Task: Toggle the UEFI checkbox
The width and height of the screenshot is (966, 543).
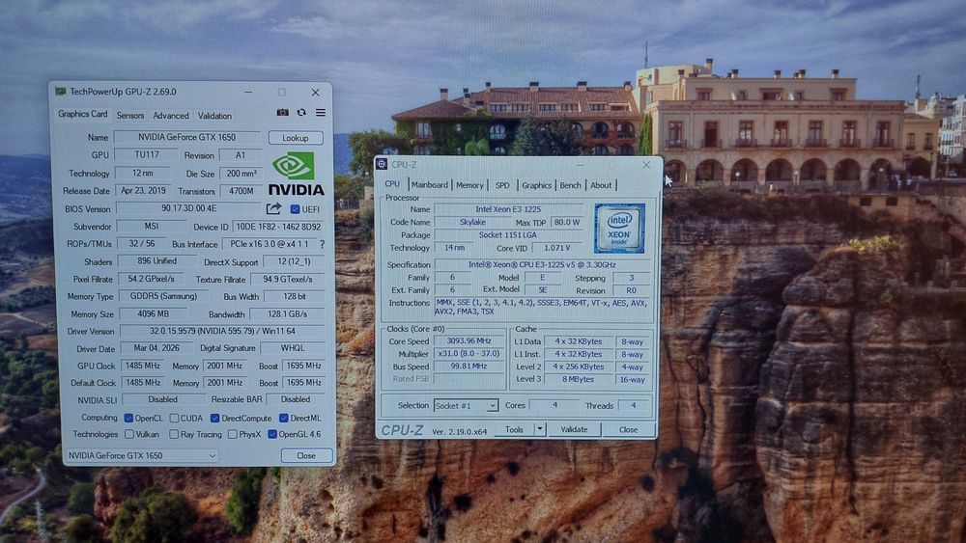Action: 295,209
